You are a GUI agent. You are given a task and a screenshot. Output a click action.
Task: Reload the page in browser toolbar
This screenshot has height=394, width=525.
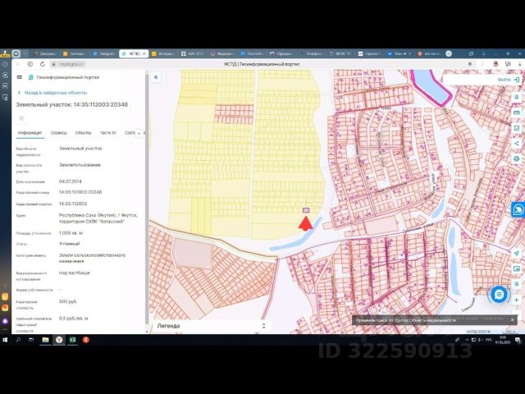[x=42, y=64]
